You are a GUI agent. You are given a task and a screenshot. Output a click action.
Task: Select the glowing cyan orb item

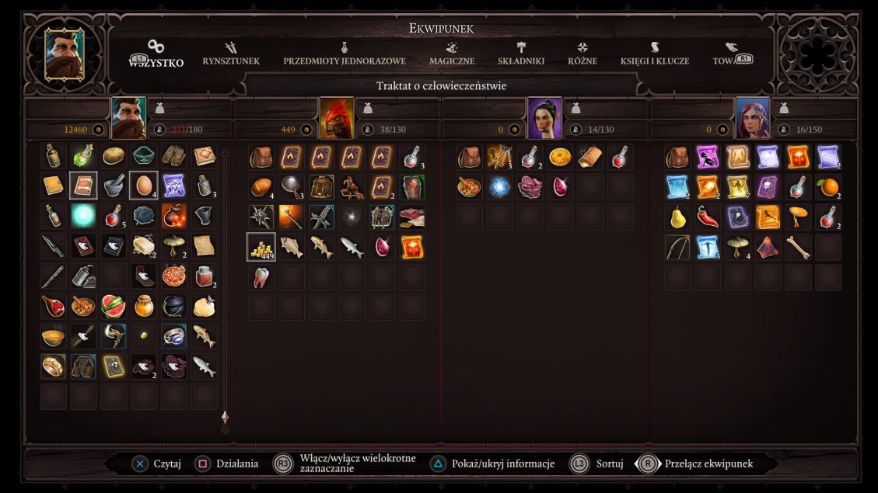tap(83, 216)
